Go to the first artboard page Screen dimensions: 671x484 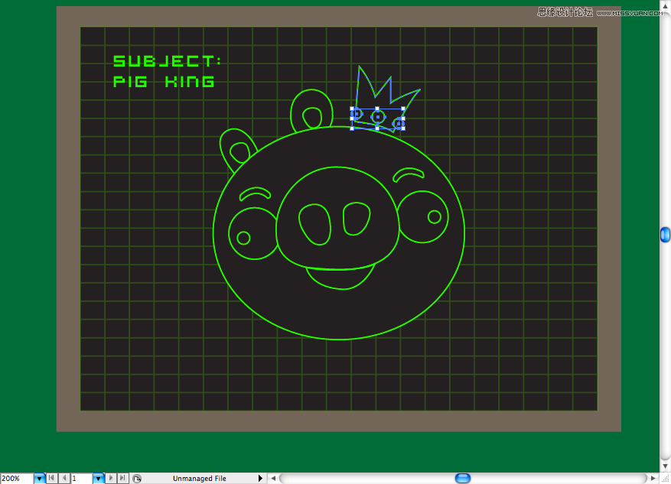pos(51,478)
